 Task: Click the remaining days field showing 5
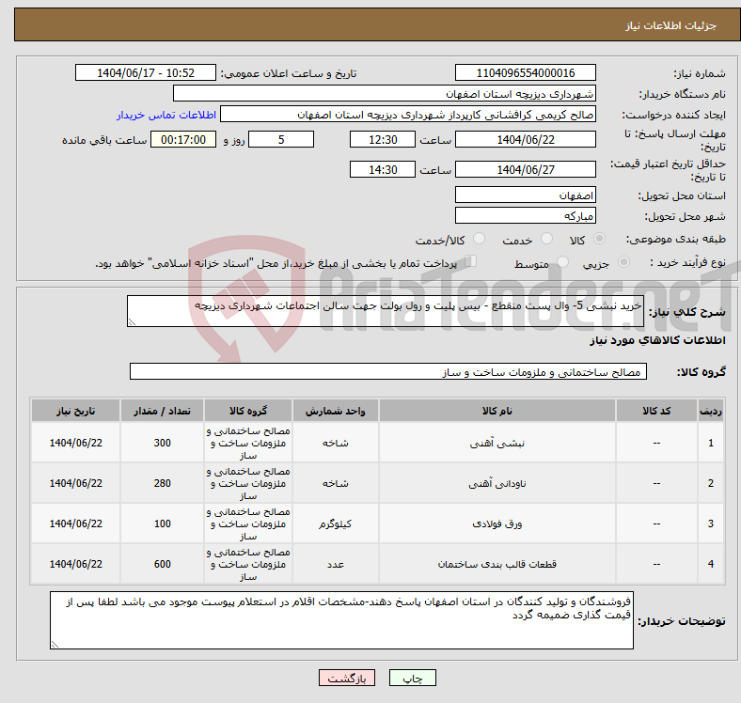[281, 139]
